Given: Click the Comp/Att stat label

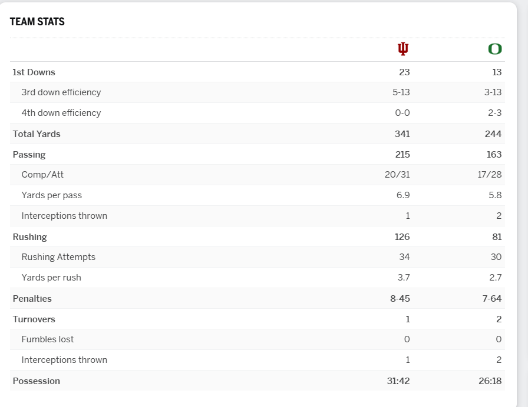Looking at the screenshot, I should point(42,175).
